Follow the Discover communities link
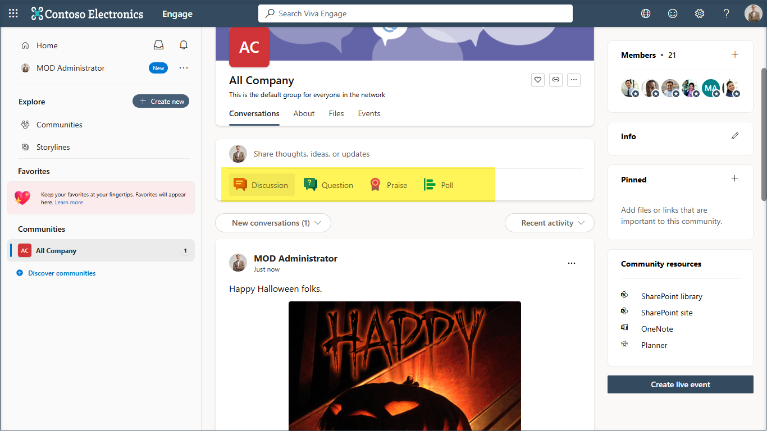This screenshot has width=767, height=431. 62,273
